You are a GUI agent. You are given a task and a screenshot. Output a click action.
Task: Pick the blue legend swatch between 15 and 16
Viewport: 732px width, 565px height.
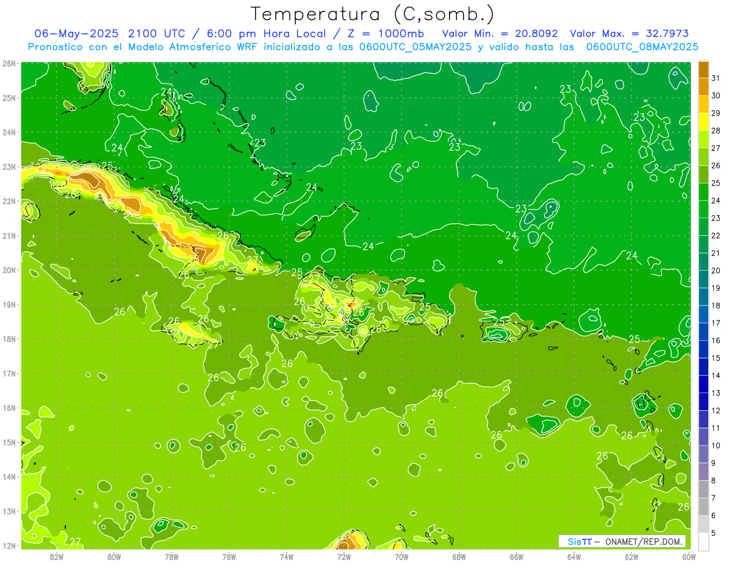(x=703, y=349)
